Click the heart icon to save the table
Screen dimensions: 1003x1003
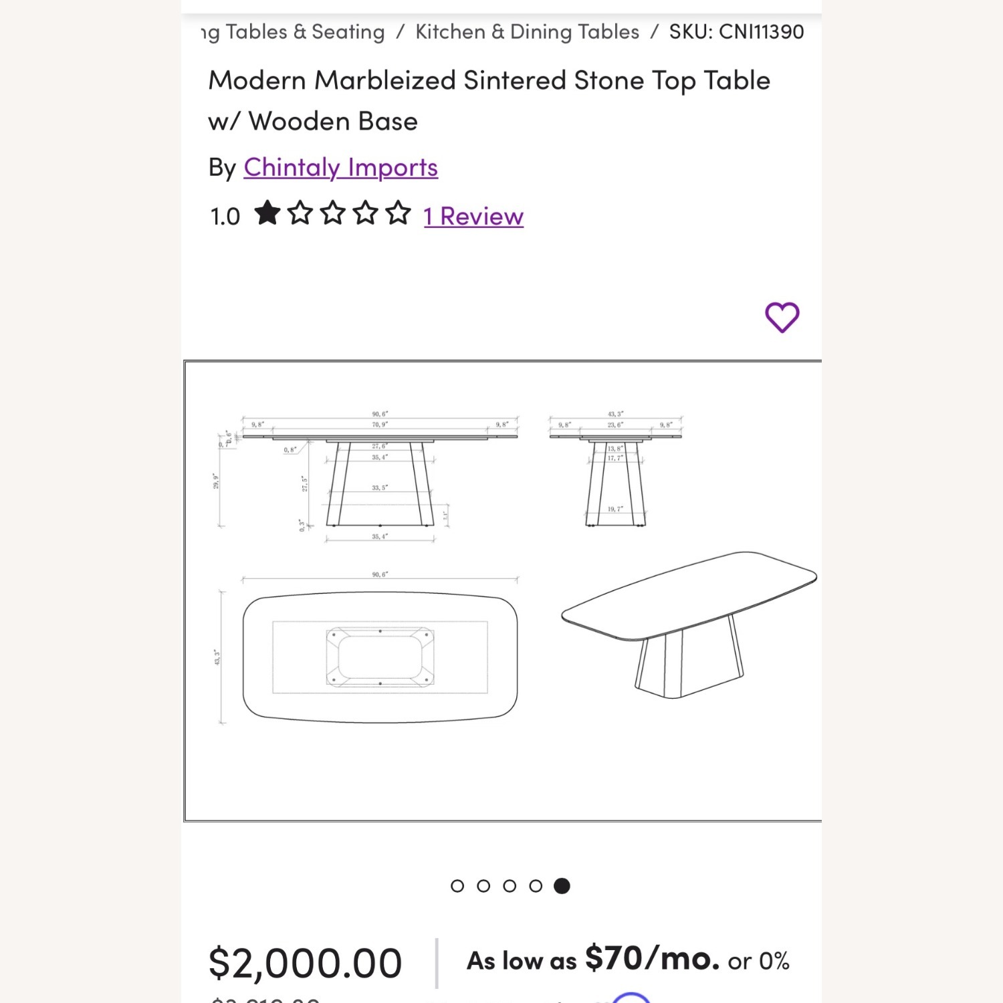tap(781, 317)
